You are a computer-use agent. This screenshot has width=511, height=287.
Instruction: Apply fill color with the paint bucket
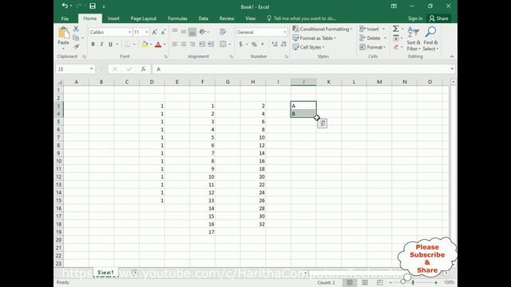tap(145, 45)
